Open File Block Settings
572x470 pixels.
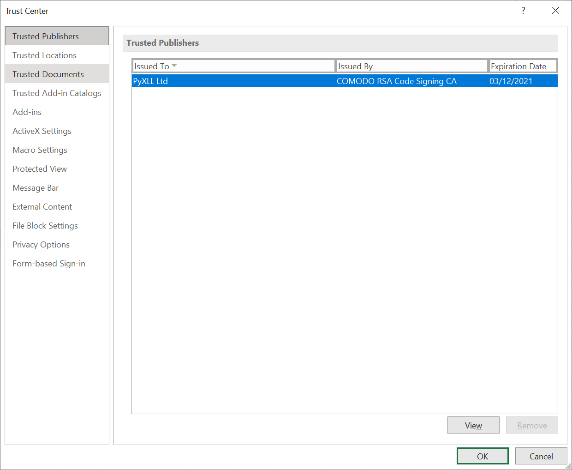(57, 225)
